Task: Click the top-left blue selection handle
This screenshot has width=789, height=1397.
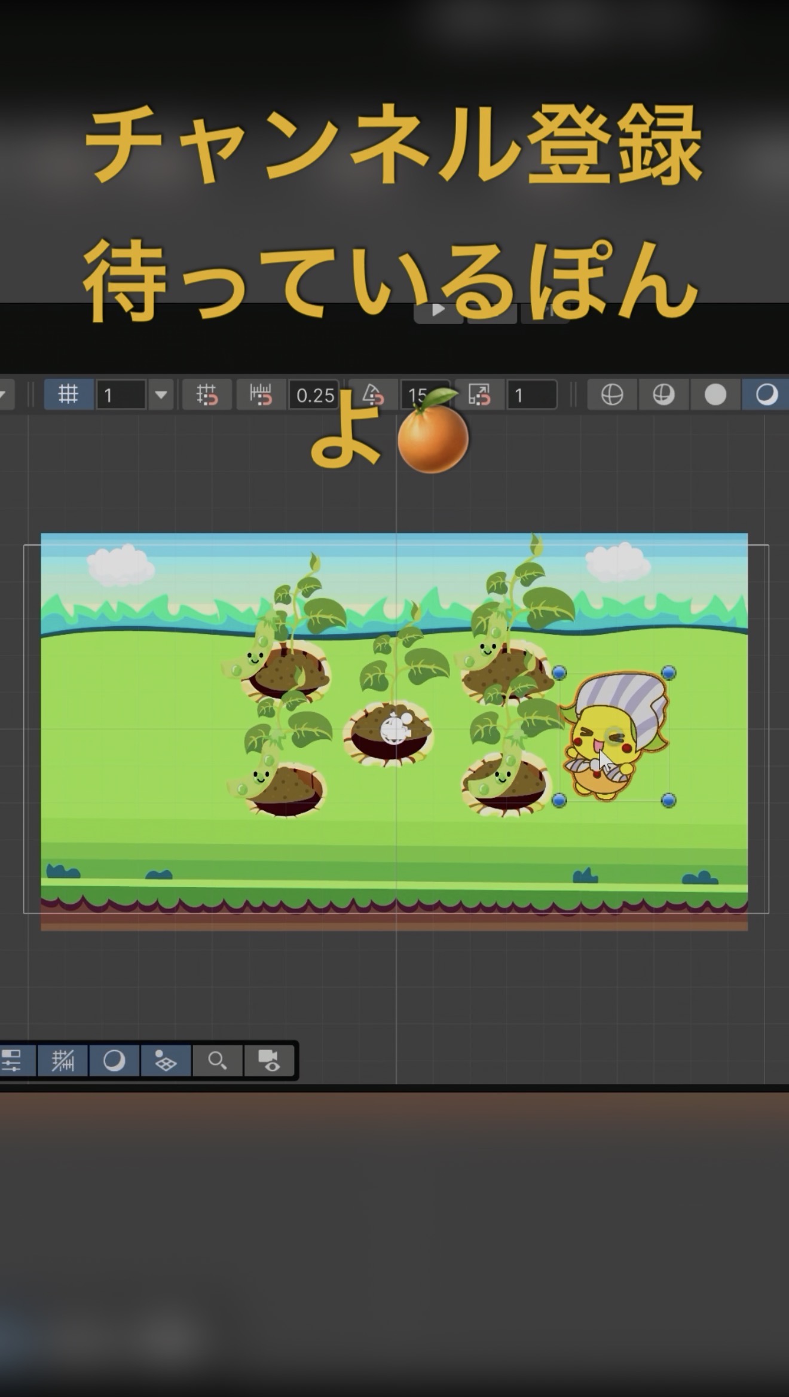Action: click(559, 673)
